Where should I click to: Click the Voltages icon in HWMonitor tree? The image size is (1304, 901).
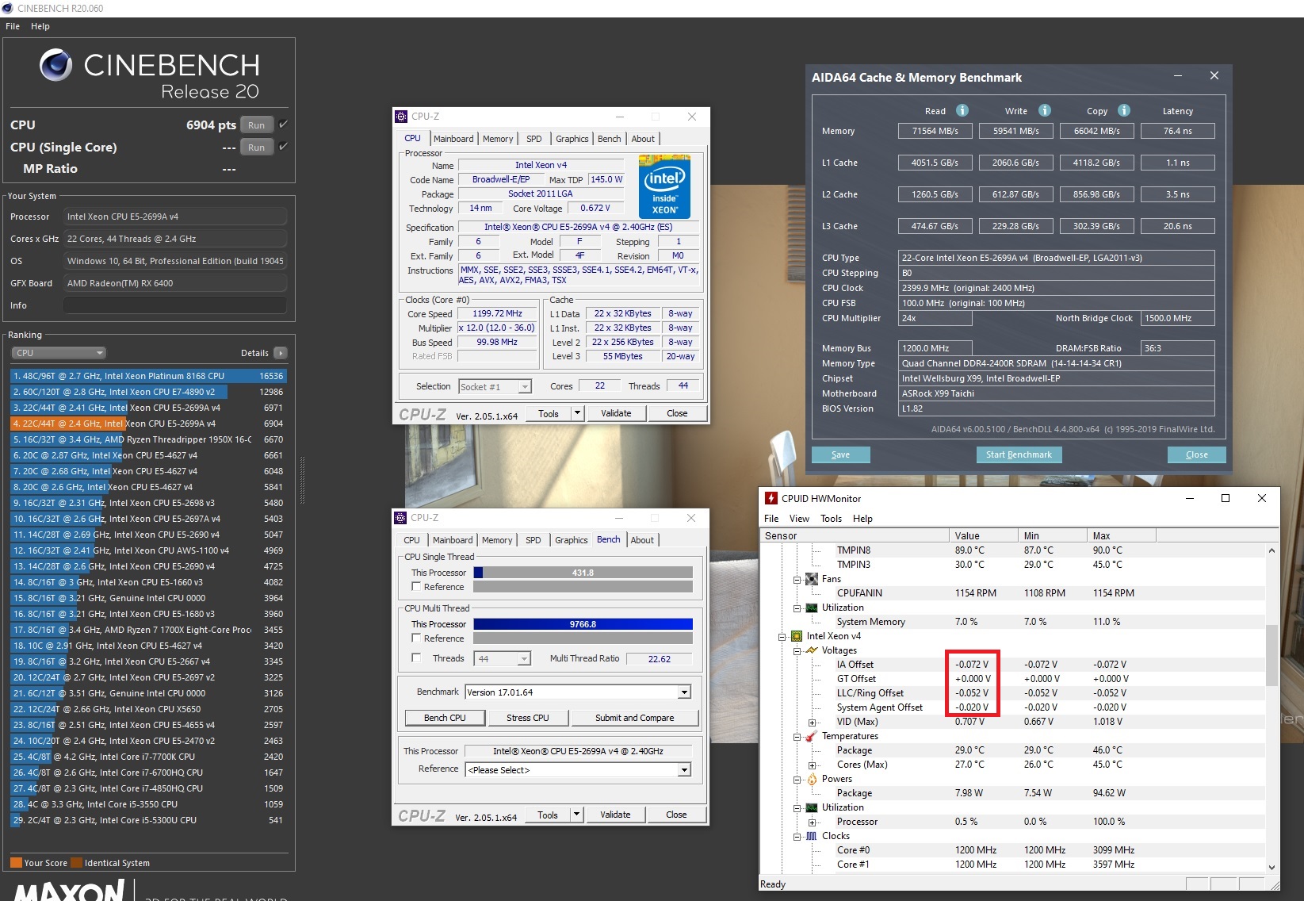(x=812, y=650)
